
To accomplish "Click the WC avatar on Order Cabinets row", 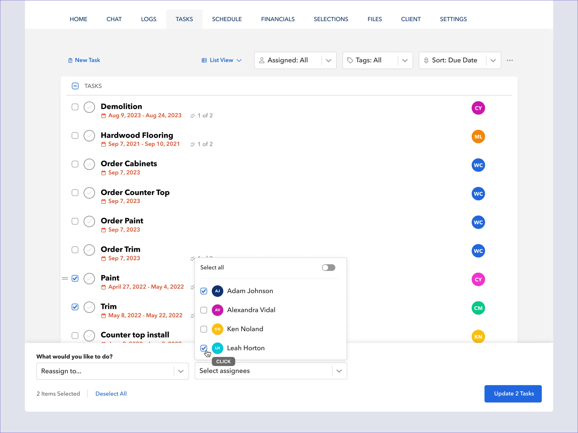I will pos(478,165).
